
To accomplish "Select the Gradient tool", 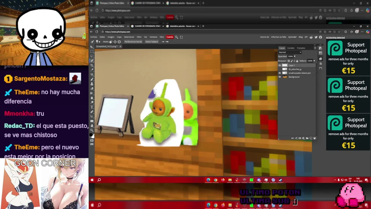I will click(92, 93).
